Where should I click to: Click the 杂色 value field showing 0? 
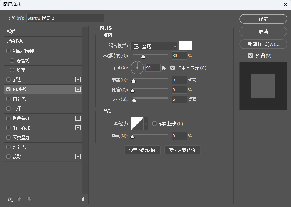[x=179, y=136]
